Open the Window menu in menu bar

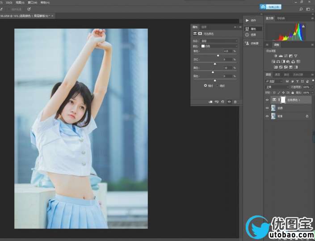32,2
